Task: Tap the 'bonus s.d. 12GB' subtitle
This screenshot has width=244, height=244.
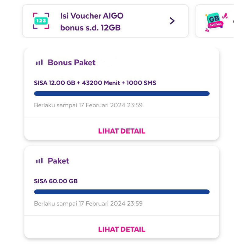Action: [x=90, y=28]
